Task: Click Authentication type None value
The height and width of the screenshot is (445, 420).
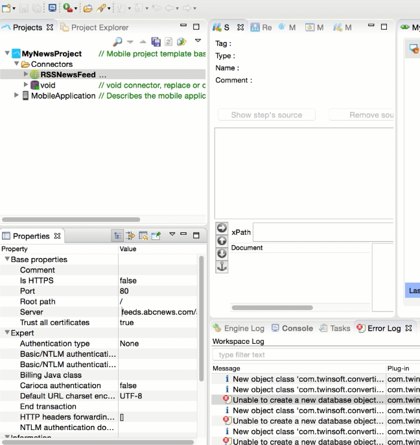Action: click(157, 343)
